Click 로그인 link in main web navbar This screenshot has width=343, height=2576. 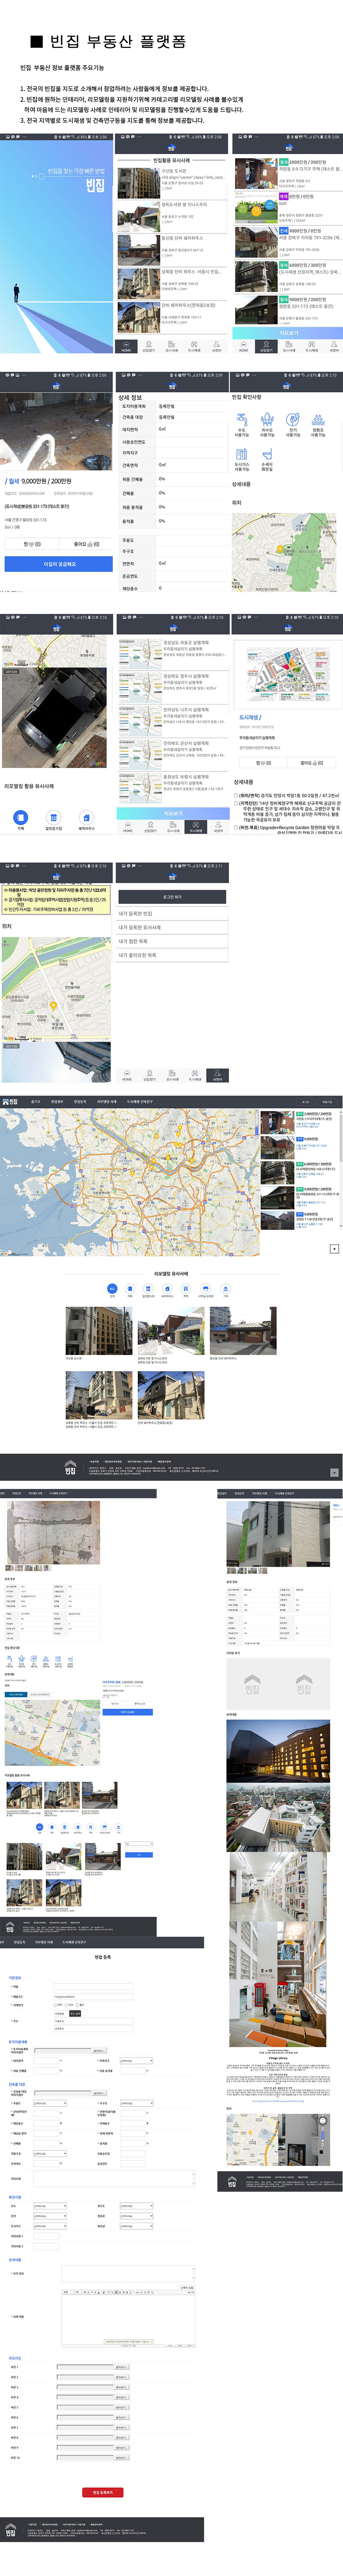click(x=306, y=1102)
